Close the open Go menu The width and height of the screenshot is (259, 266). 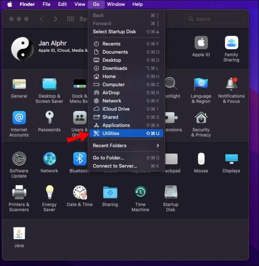96,4
